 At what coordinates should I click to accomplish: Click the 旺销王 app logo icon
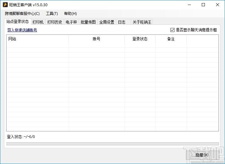(5, 5)
